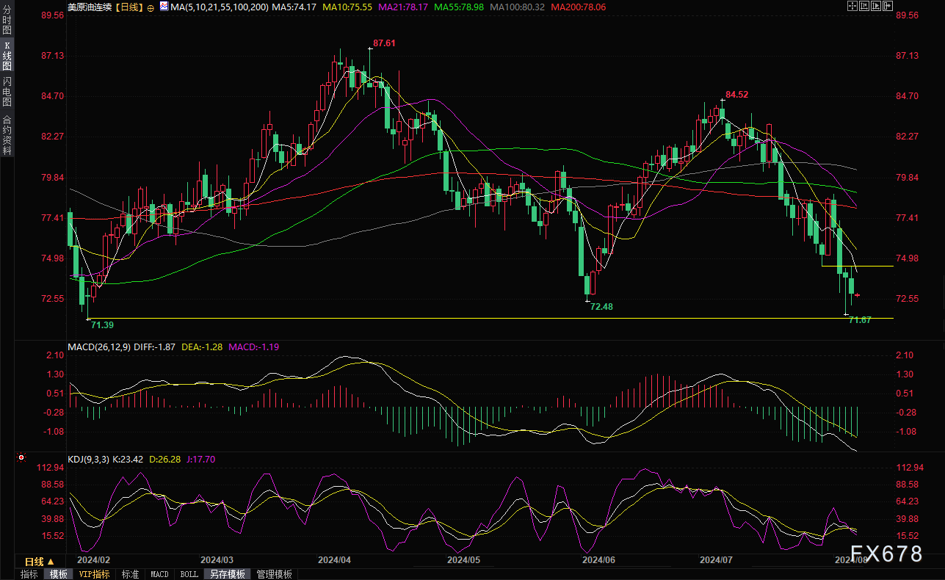The width and height of the screenshot is (945, 580).
Task: Expand the 日线 period selector
Action: 40,561
